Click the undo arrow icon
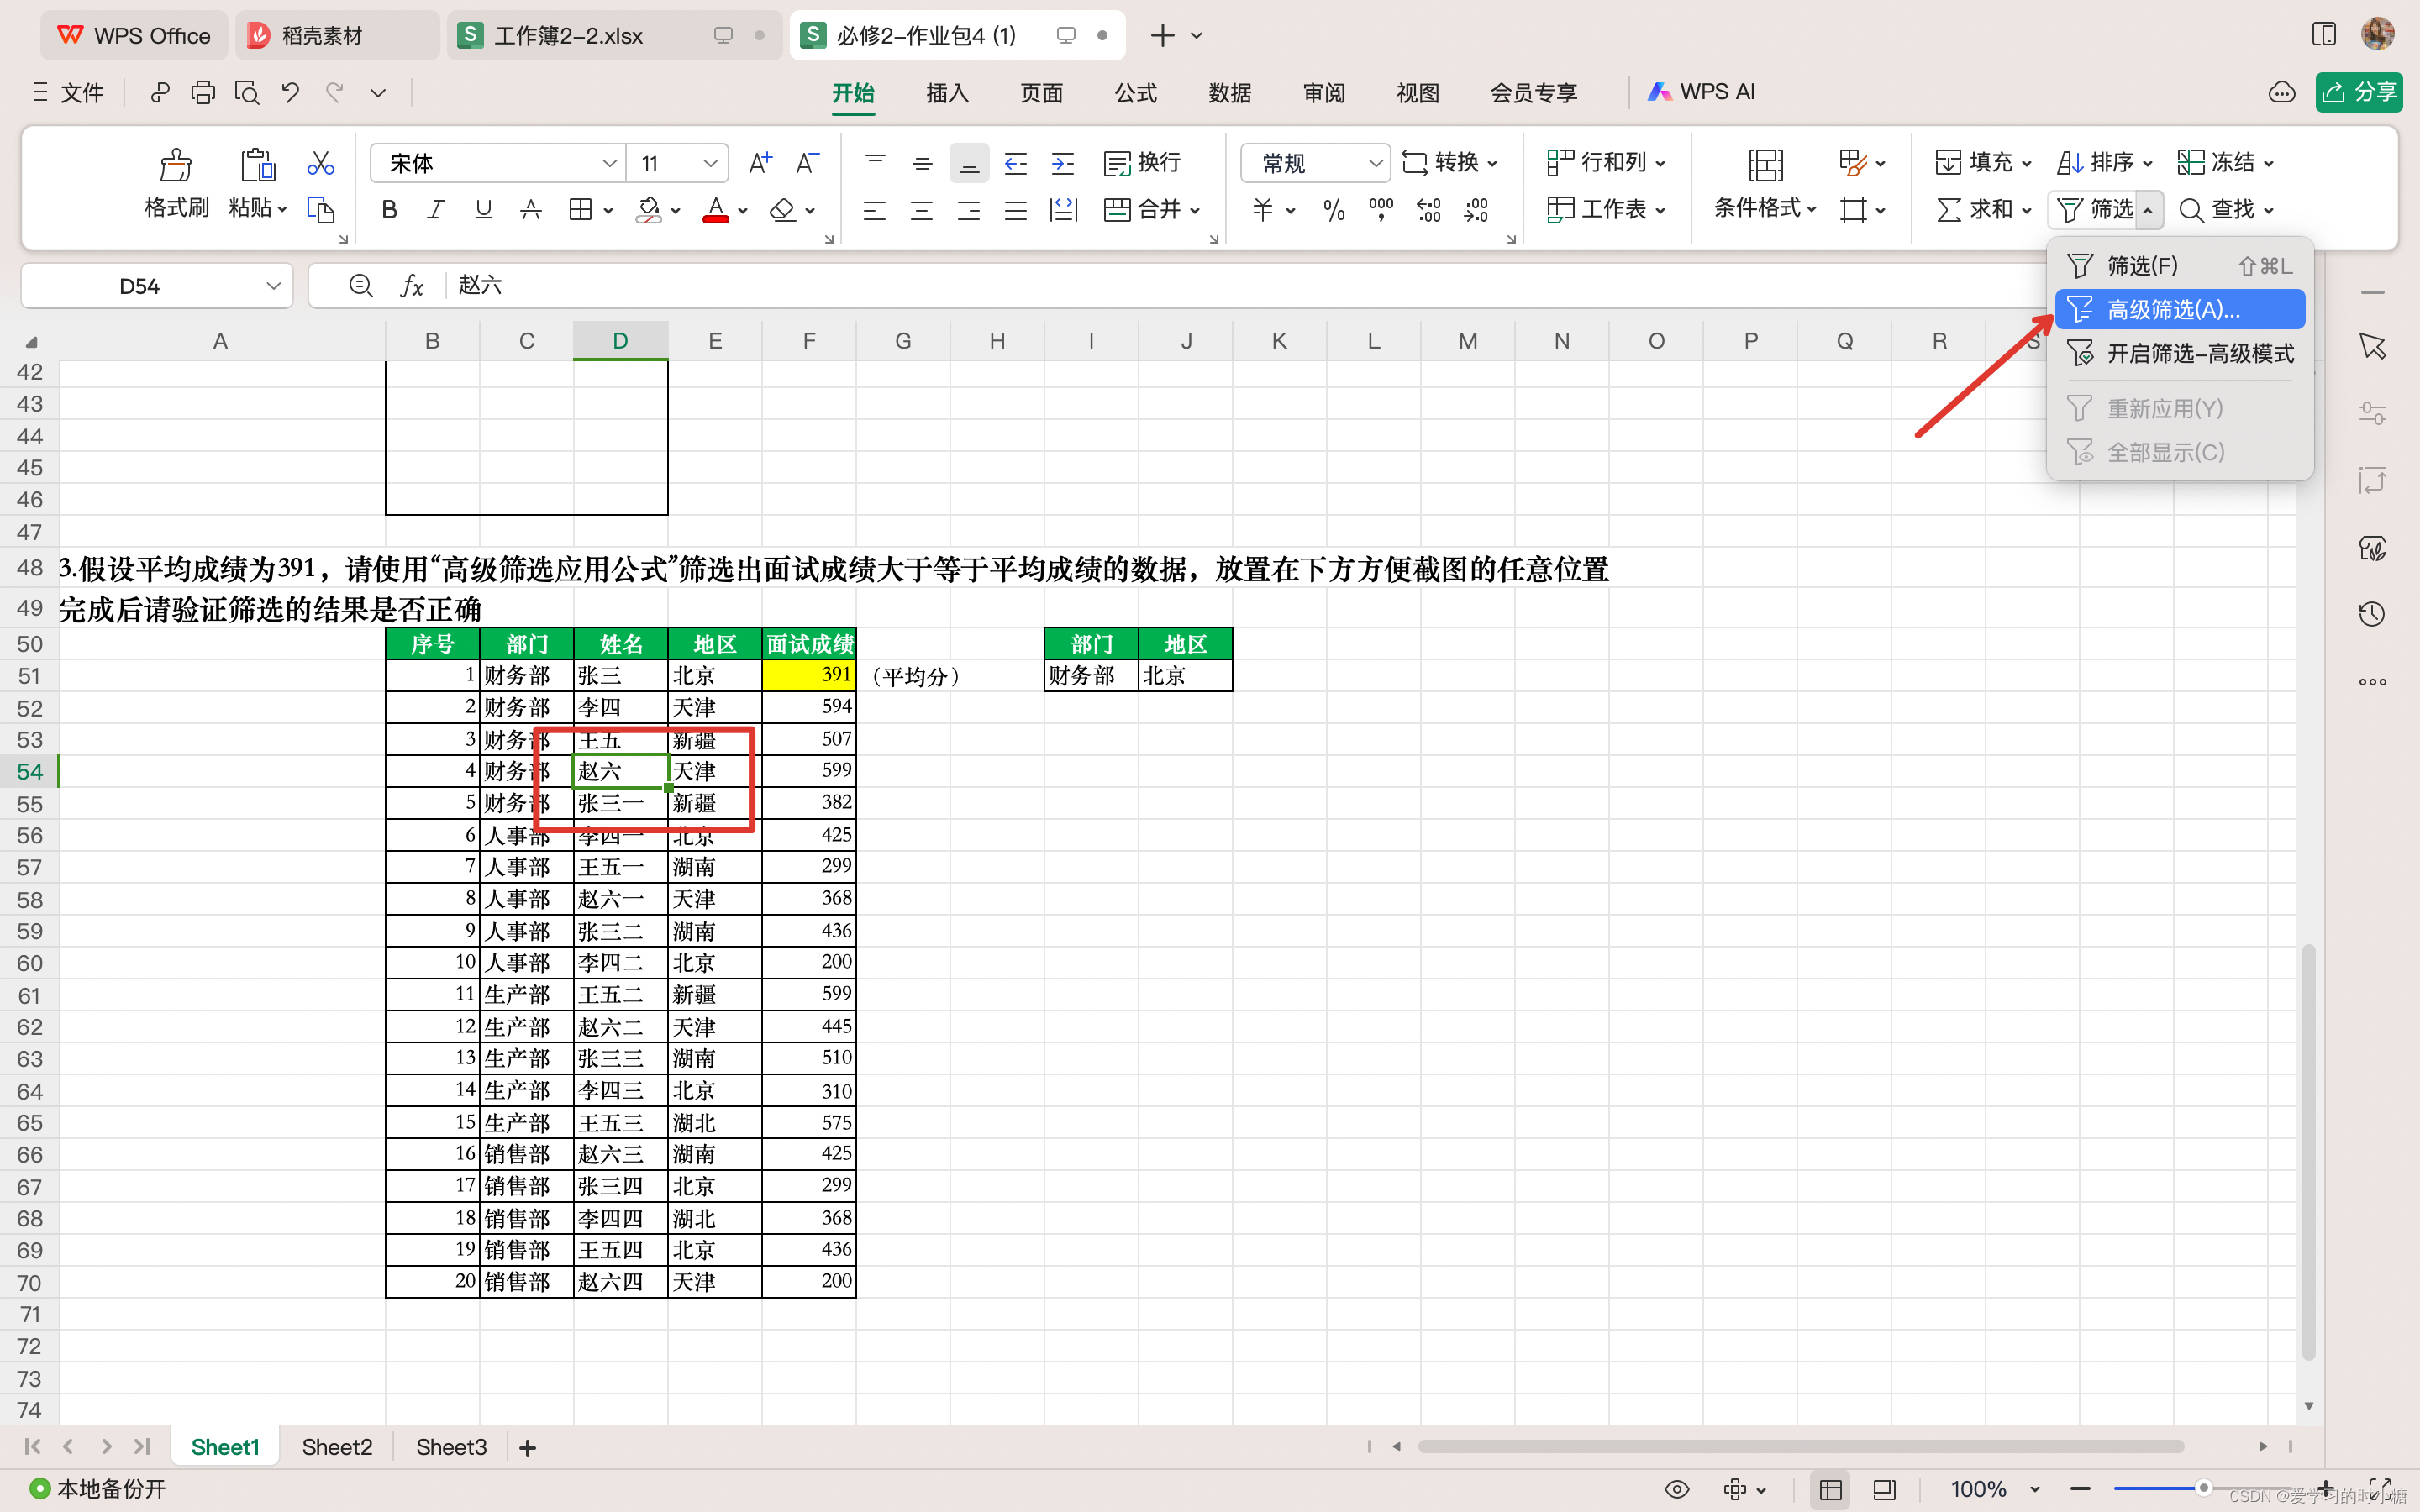This screenshot has width=2420, height=1512. 290,93
